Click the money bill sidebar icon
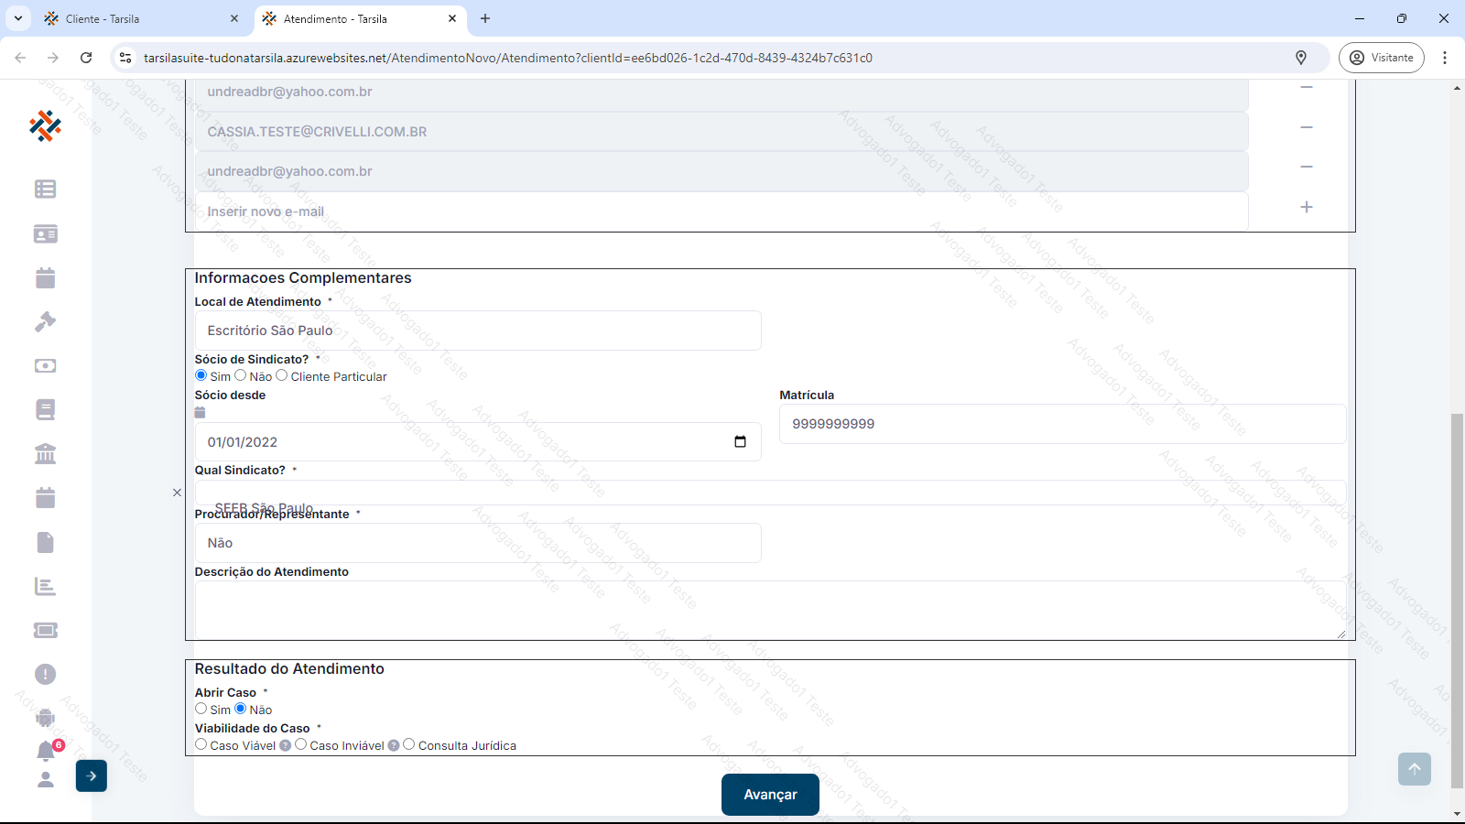1465x824 pixels. click(x=45, y=365)
